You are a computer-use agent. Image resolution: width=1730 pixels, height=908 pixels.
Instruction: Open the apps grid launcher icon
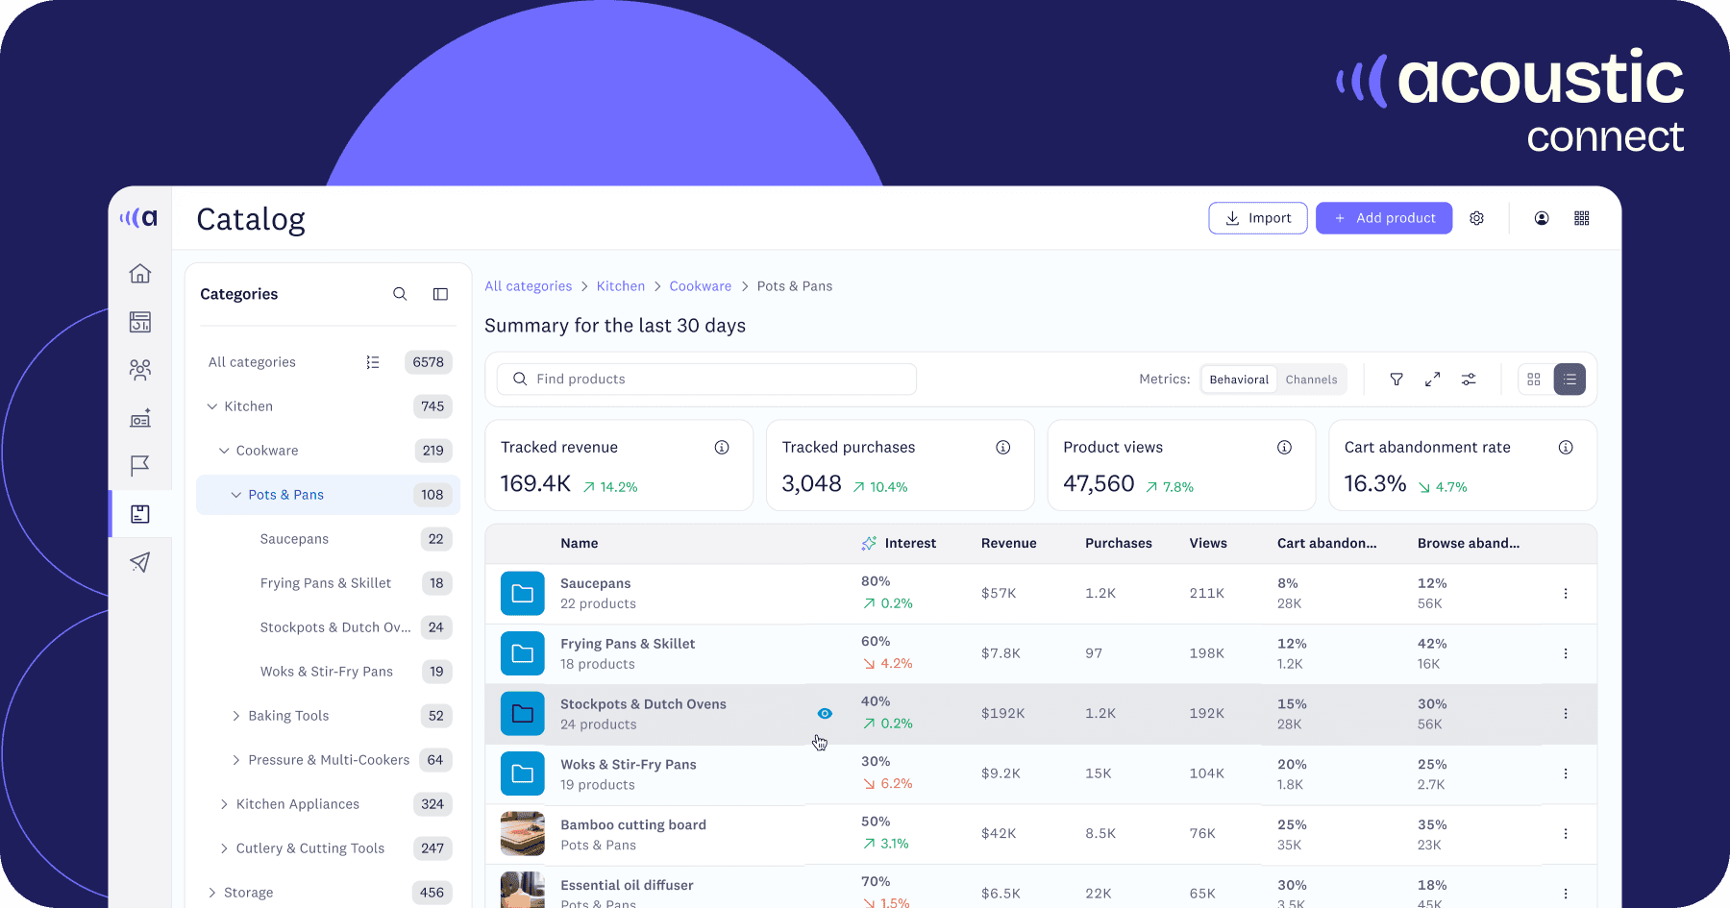1582,218
